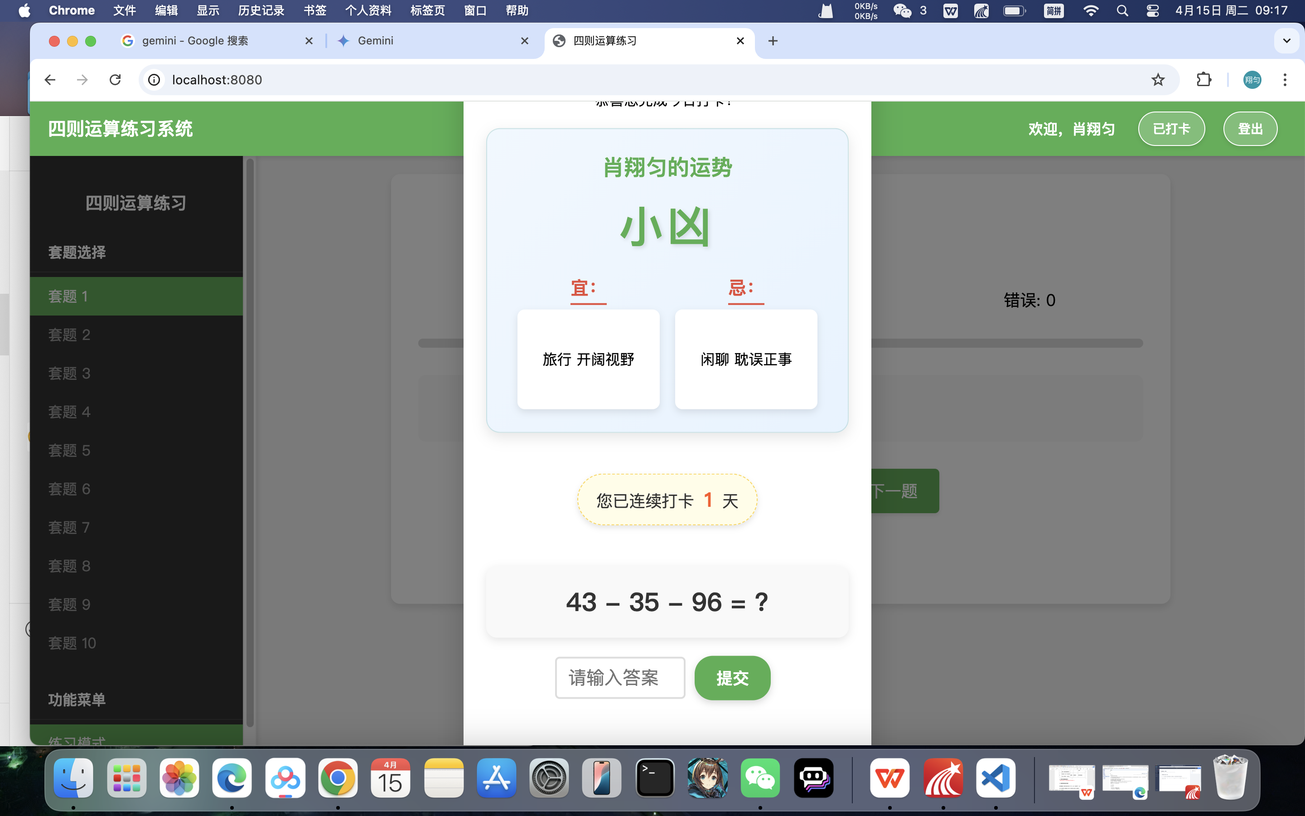The width and height of the screenshot is (1305, 816).
Task: Click the 简拼 input method icon
Action: click(x=1054, y=10)
